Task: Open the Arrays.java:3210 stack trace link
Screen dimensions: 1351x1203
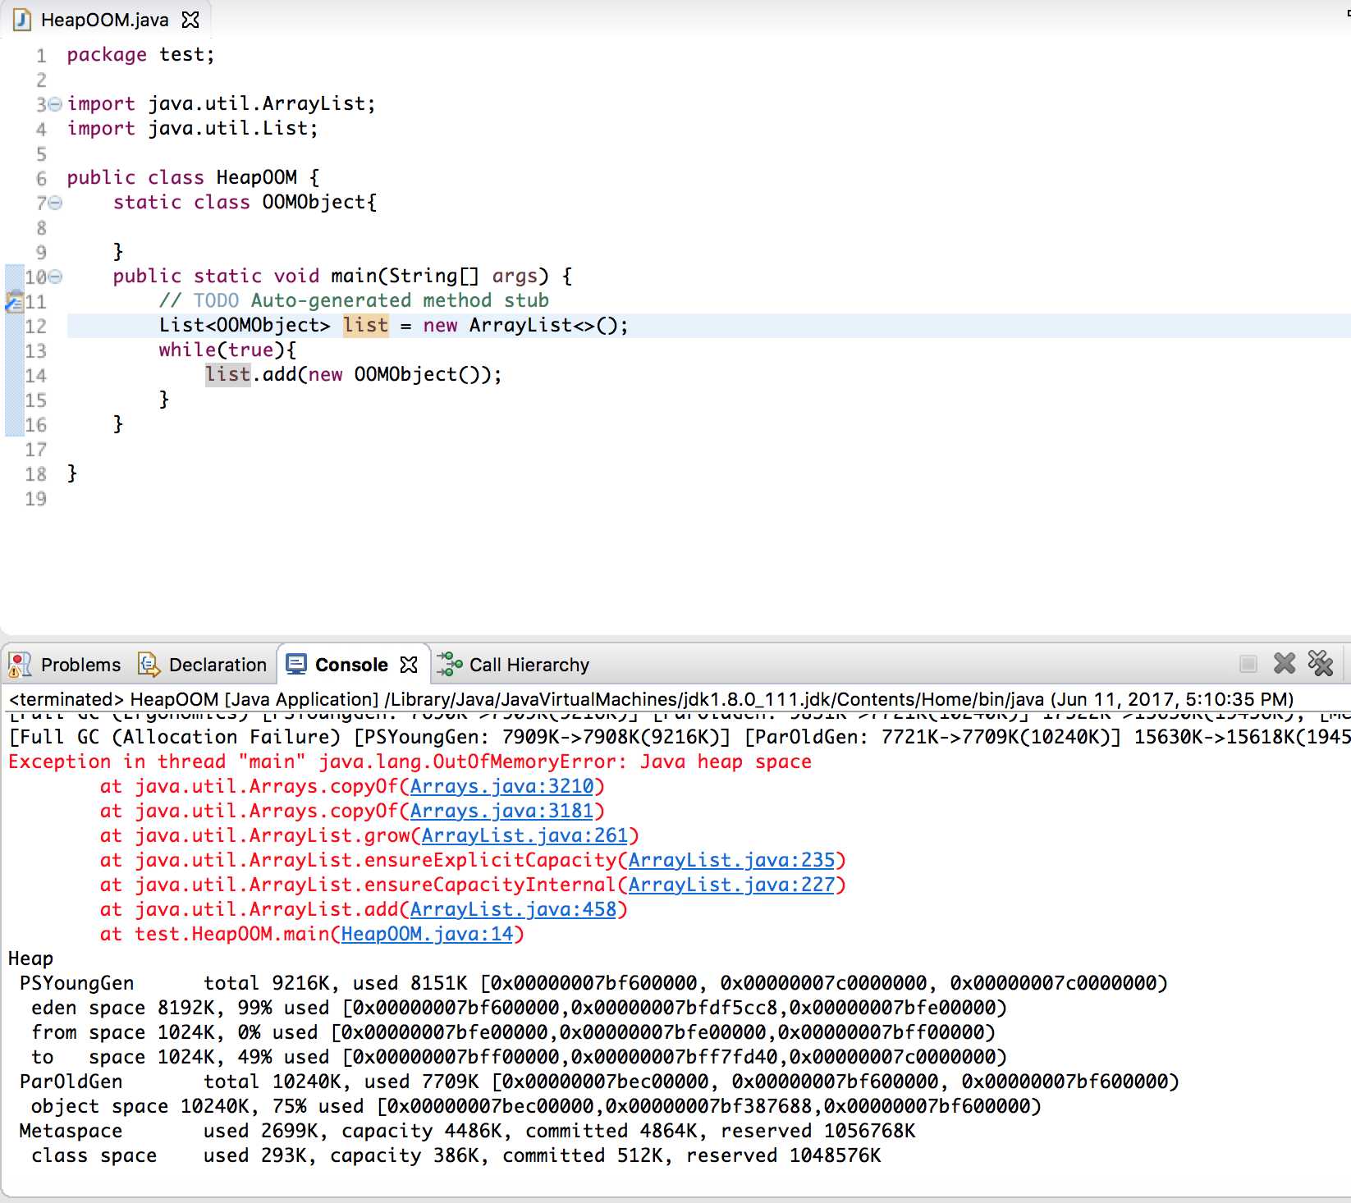Action: tap(501, 786)
